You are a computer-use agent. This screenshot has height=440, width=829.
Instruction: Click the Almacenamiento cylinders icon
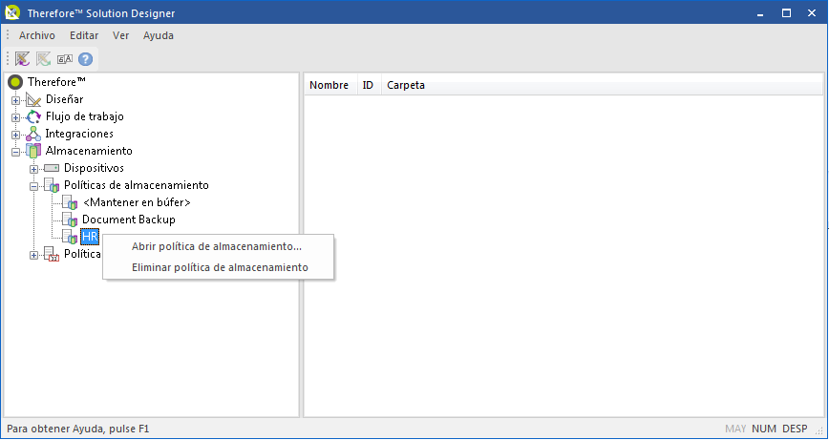pyautogui.click(x=33, y=151)
